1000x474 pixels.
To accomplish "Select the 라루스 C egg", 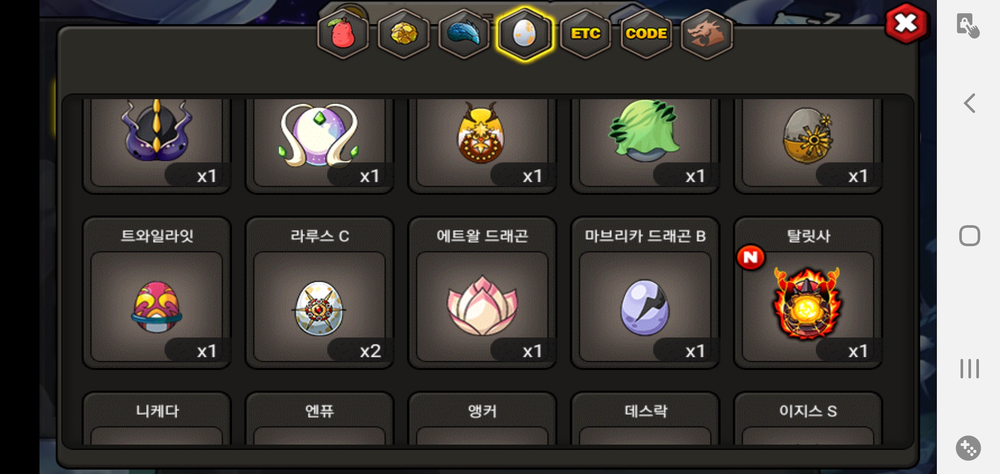I will [319, 293].
